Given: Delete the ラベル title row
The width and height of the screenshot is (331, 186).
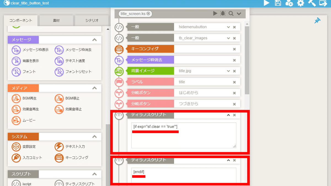Looking at the screenshot, I should click(x=234, y=82).
